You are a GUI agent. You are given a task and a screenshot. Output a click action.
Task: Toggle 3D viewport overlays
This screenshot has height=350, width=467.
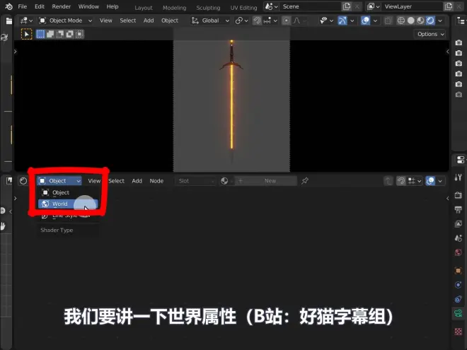[365, 21]
